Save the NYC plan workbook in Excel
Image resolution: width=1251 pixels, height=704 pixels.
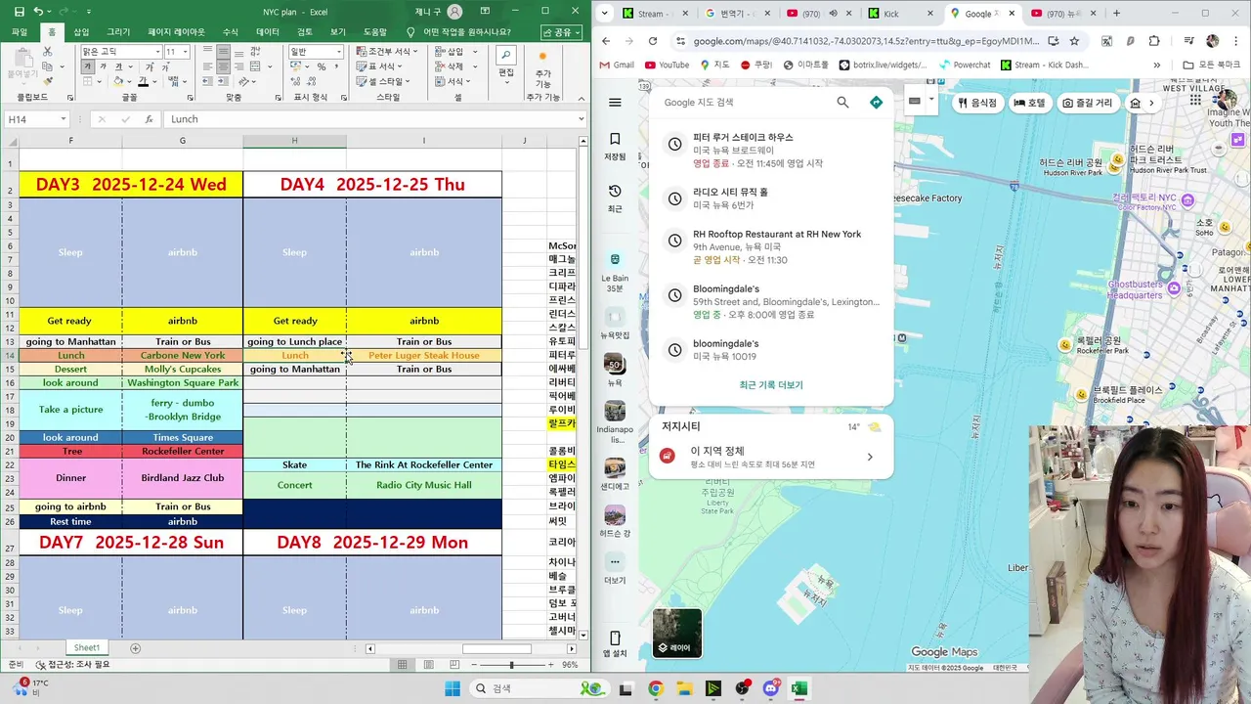(x=19, y=12)
